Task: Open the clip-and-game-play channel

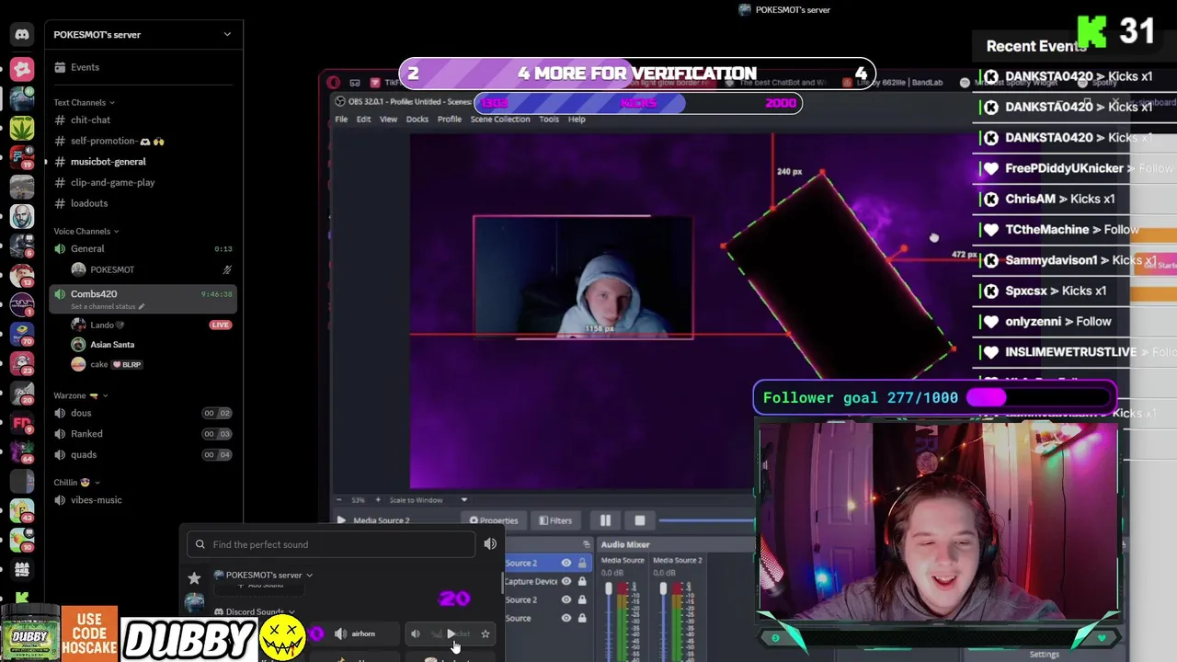Action: [143, 183]
